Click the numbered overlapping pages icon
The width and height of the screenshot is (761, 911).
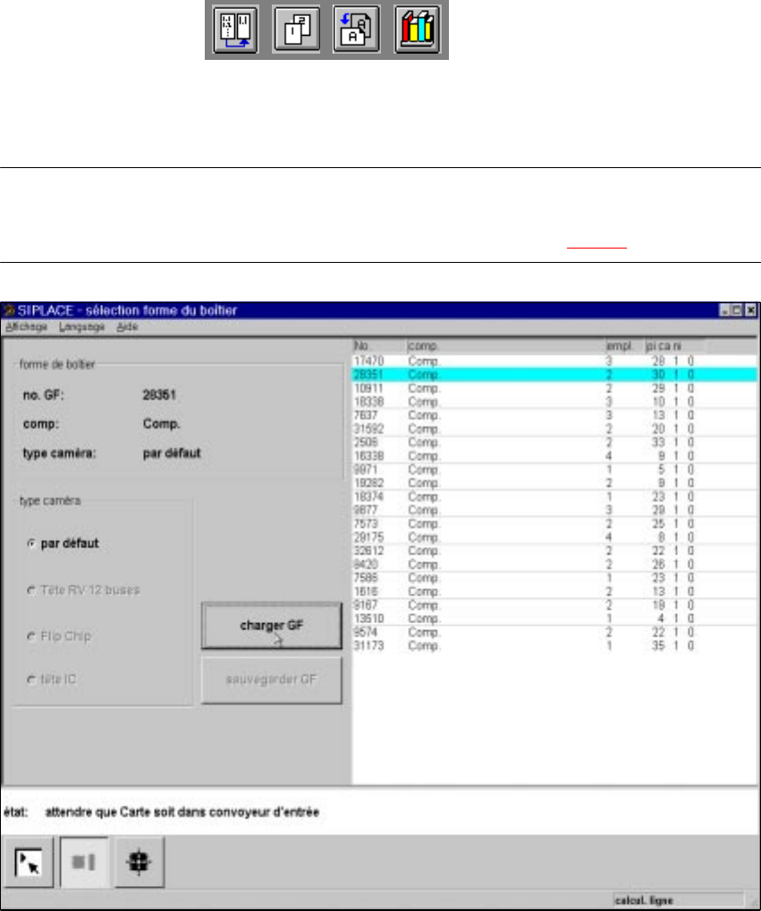(297, 29)
